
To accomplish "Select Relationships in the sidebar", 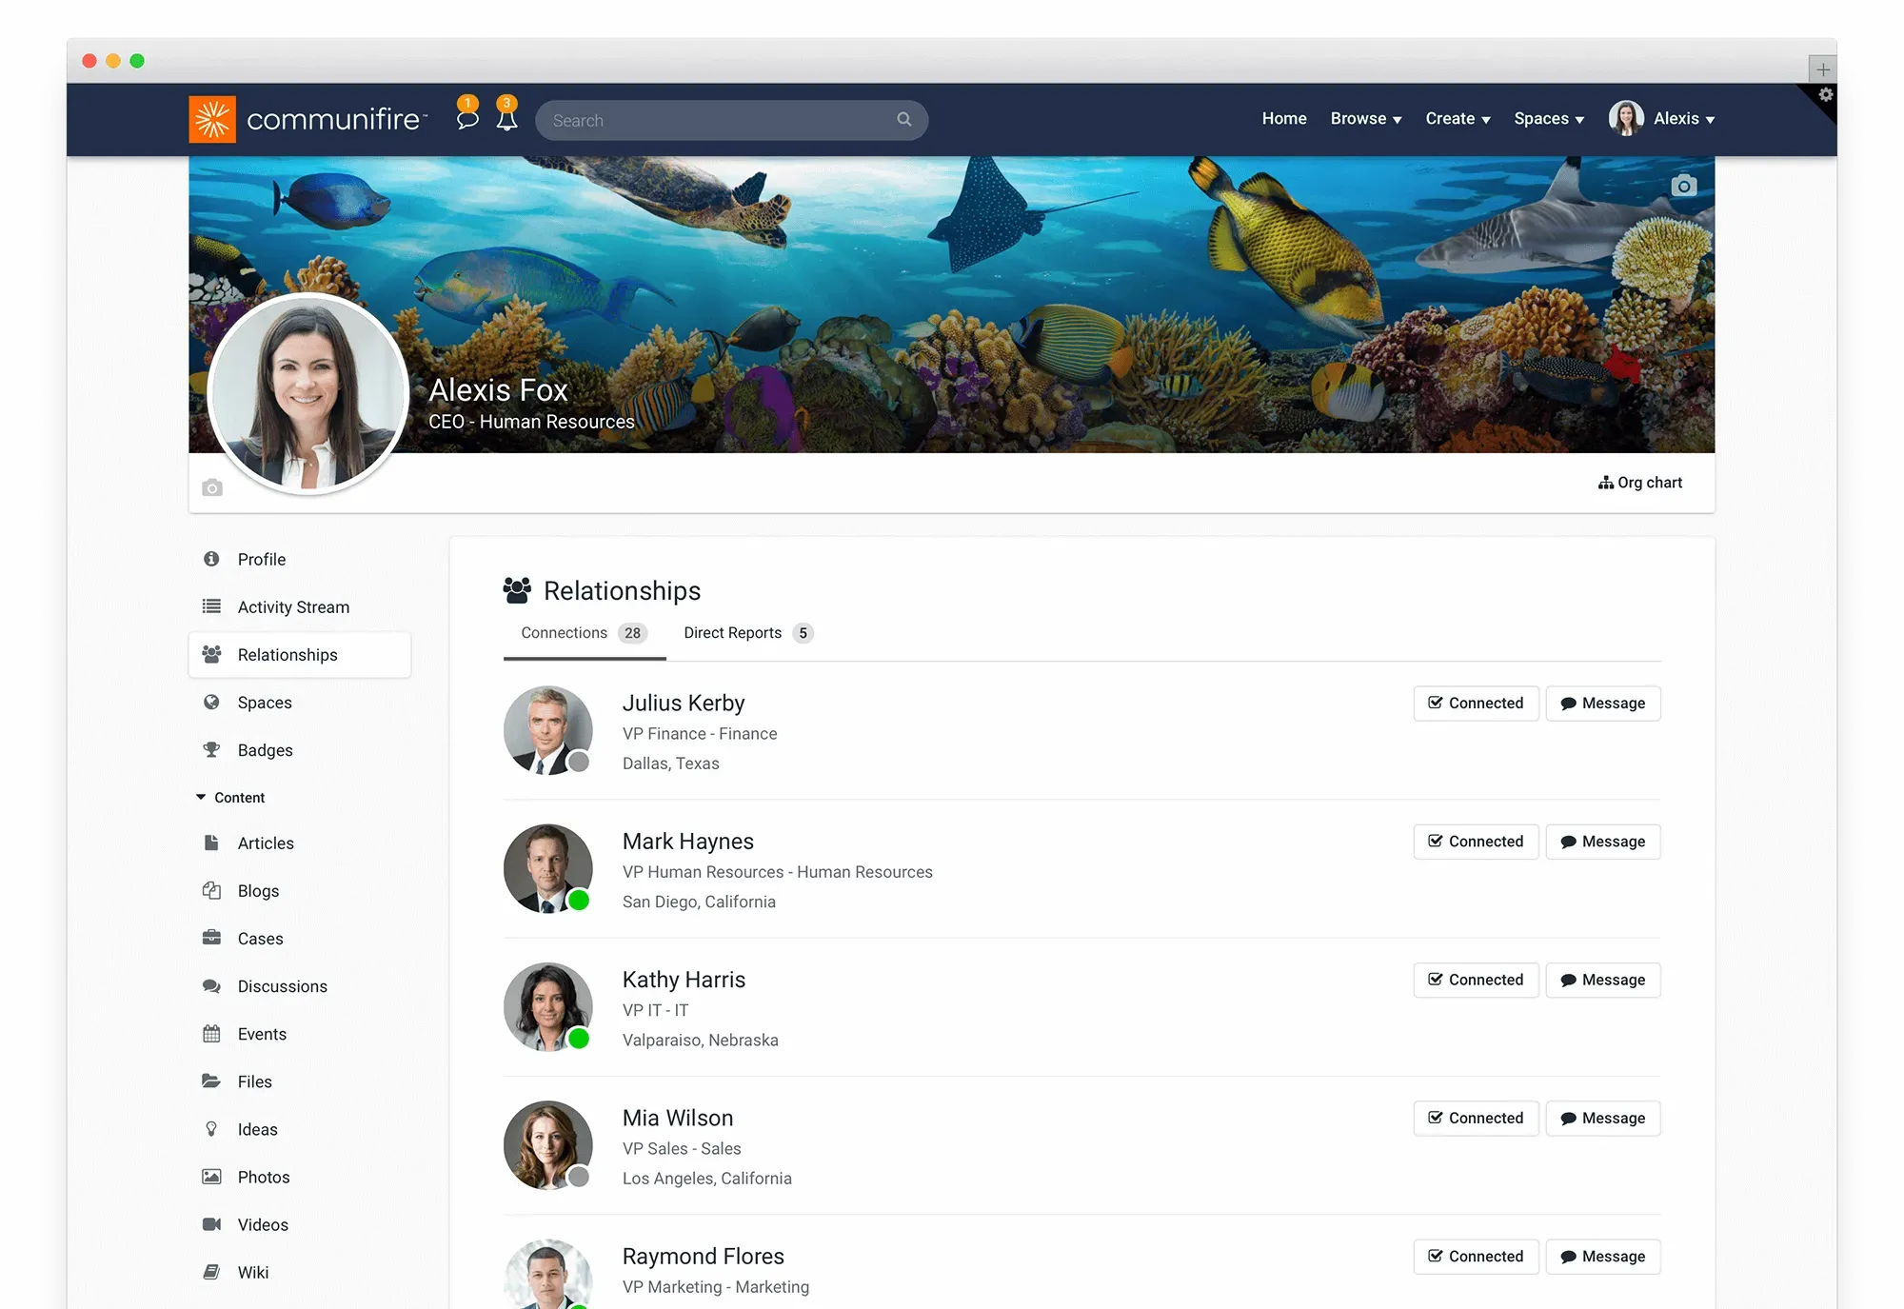I will 300,655.
